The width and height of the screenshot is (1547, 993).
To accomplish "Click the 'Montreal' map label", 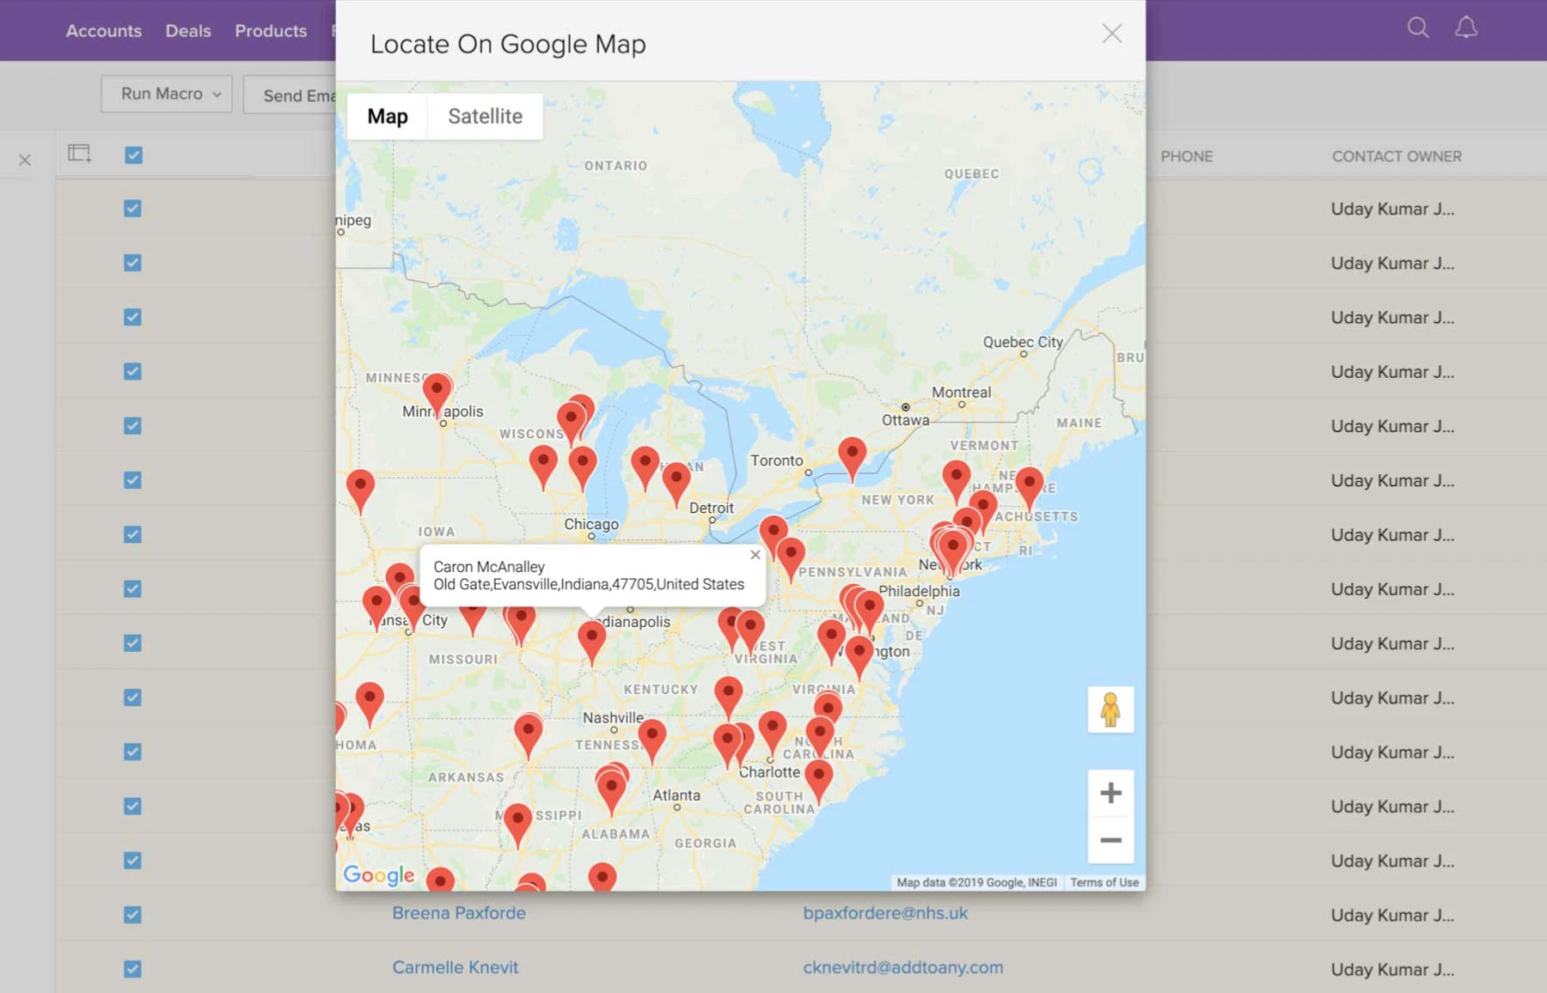I will 962,392.
